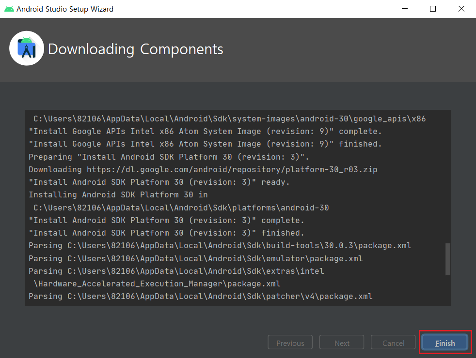Click the Android Studio logo in header
The width and height of the screenshot is (476, 358).
27,48
